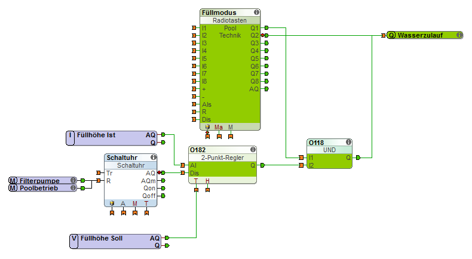Click info icon on Wasserzulauf output
The height and width of the screenshot is (259, 472).
tap(459, 35)
